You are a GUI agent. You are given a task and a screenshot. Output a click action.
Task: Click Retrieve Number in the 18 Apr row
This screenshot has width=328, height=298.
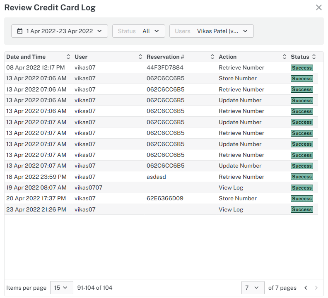(x=241, y=177)
